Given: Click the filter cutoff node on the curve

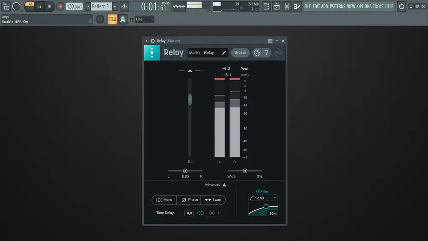Looking at the screenshot, I should tap(266, 207).
